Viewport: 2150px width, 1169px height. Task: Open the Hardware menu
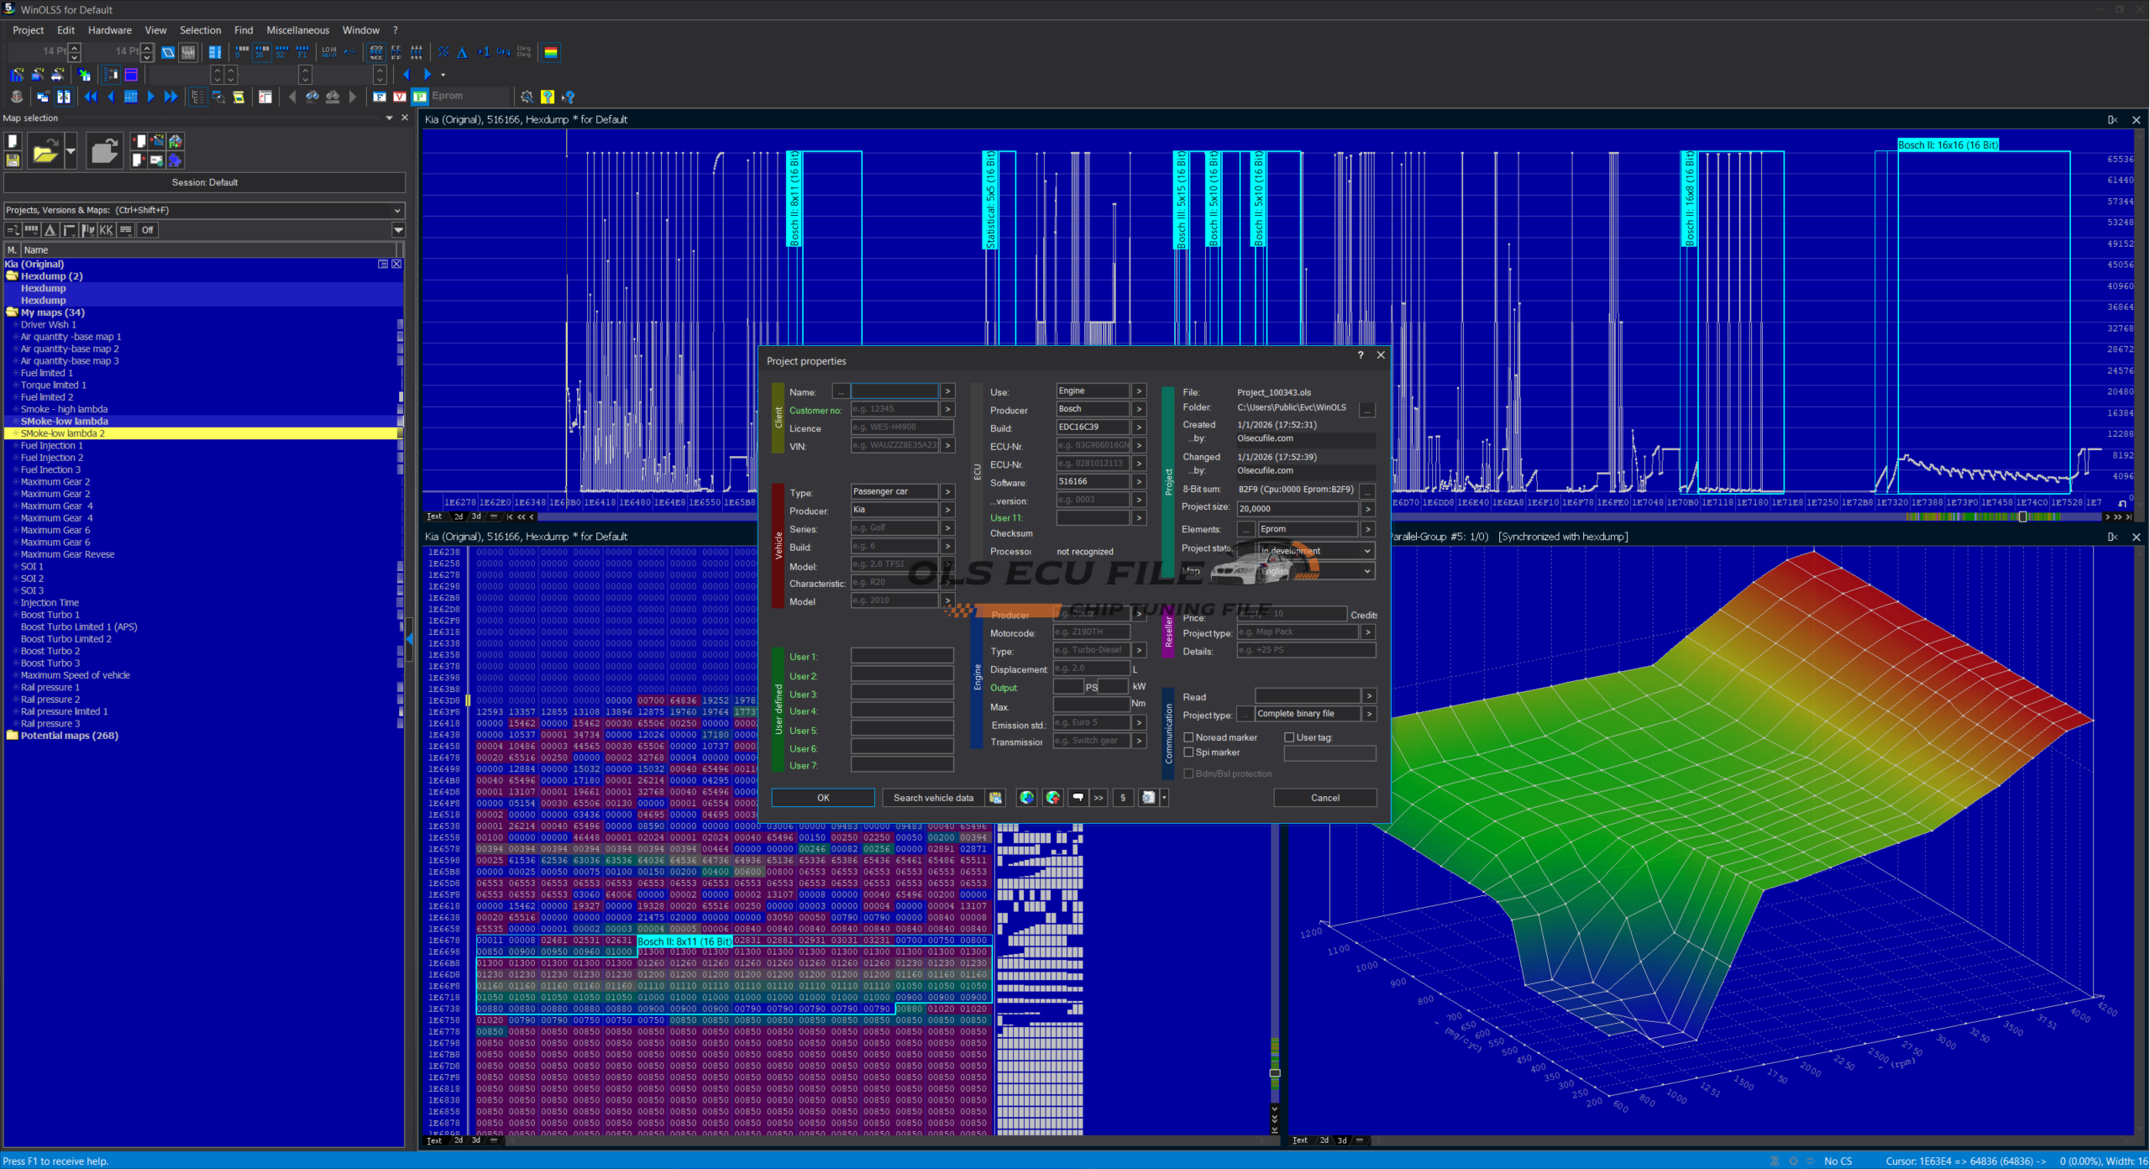[109, 30]
